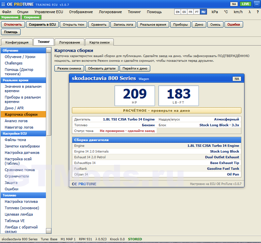Click Перейти к дино button
Viewport: 261px width, 243px height.
tap(135, 69)
